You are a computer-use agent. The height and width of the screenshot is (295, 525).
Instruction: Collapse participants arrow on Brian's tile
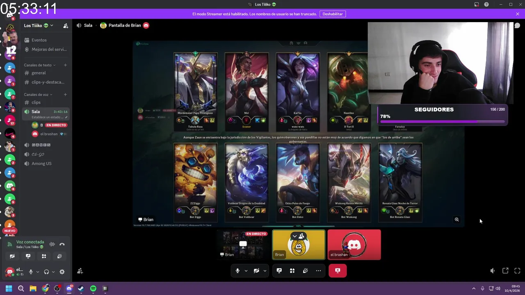pos(294,236)
